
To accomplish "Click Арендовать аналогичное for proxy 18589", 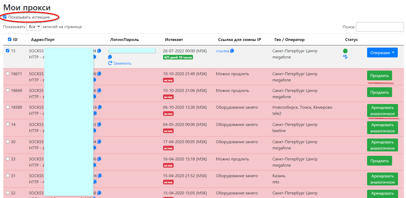I will [x=382, y=110].
